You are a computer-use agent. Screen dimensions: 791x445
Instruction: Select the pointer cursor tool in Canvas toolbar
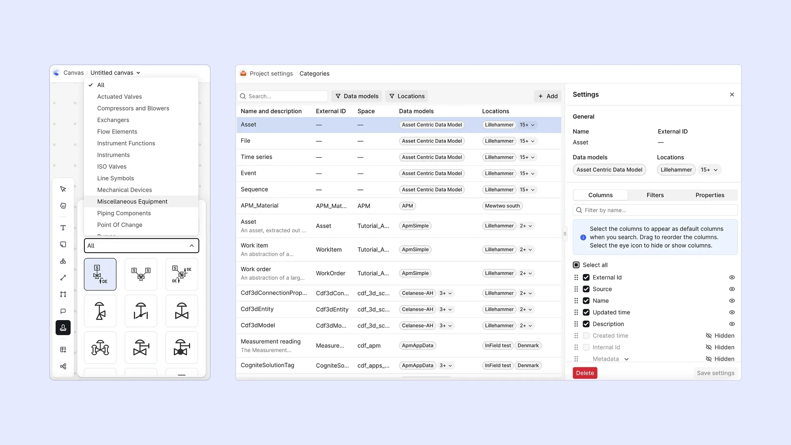[x=63, y=189]
